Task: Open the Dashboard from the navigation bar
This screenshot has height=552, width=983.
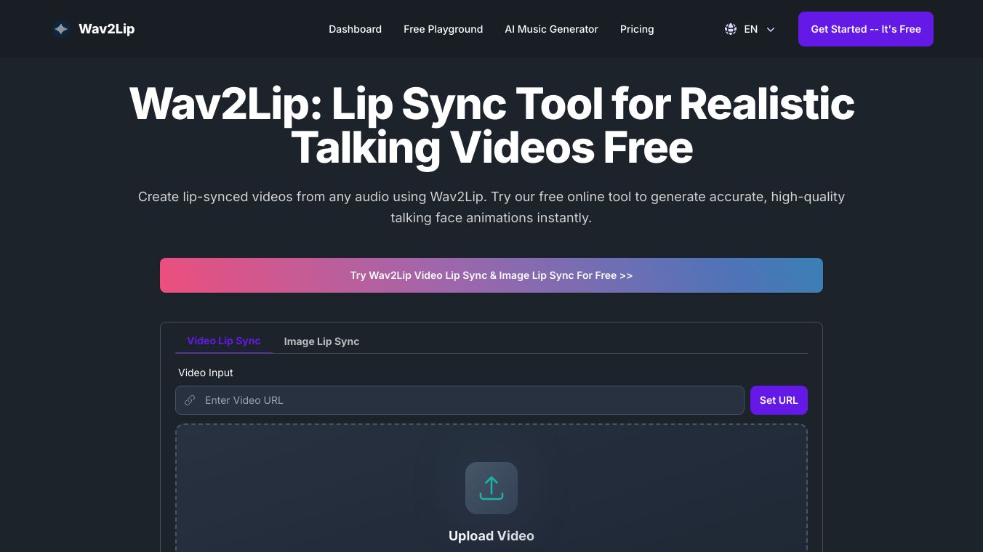Action: coord(355,29)
